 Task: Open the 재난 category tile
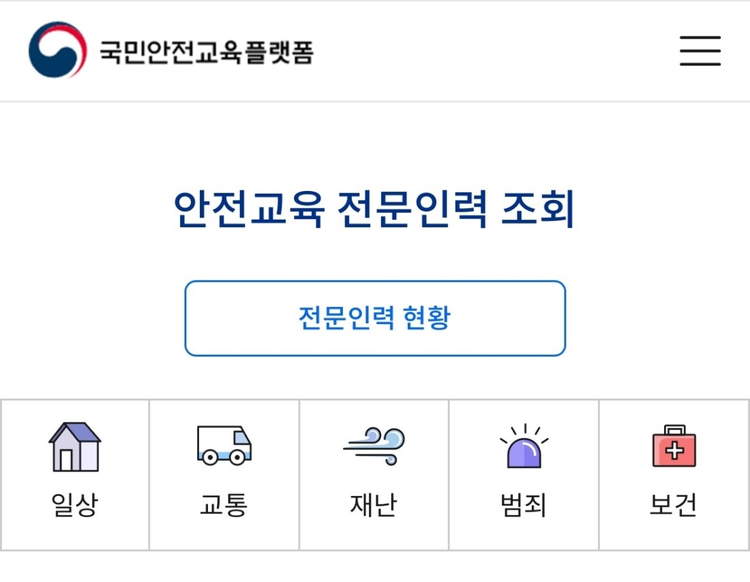[374, 475]
